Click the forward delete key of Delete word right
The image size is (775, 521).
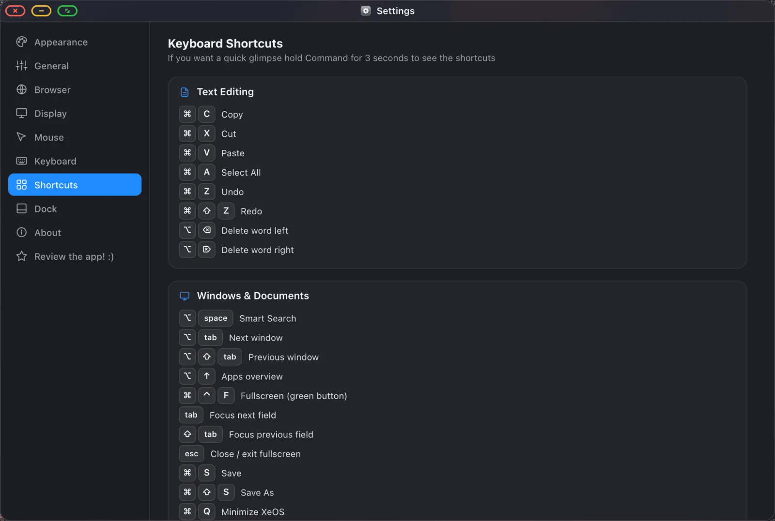tap(207, 250)
